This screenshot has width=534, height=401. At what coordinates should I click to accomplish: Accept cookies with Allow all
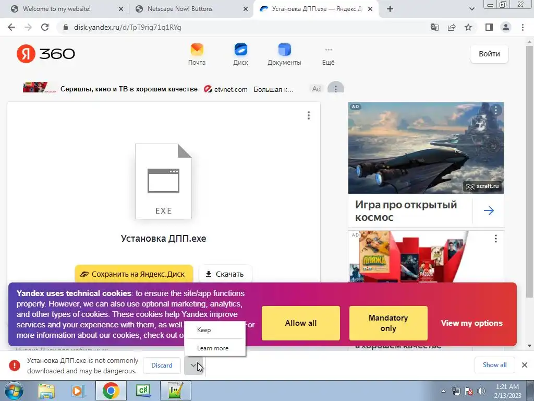[301, 323]
